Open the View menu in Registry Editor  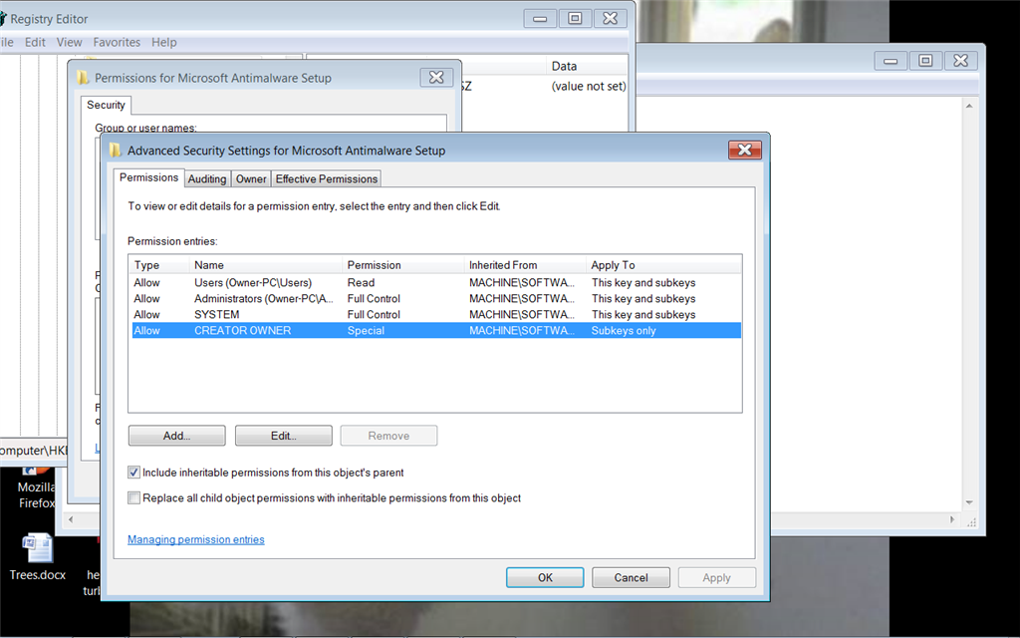tap(69, 42)
